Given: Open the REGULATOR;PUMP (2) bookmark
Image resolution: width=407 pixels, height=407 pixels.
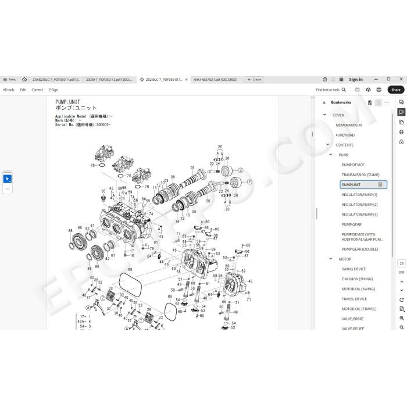Looking at the screenshot, I should click(x=359, y=205).
